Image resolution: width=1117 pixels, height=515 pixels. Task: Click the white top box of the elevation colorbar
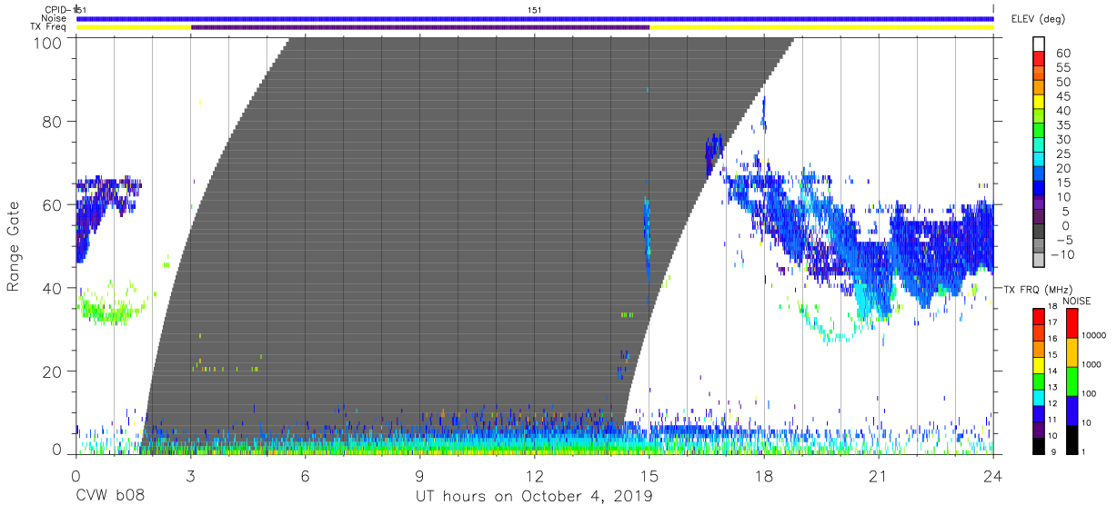pyautogui.click(x=1039, y=44)
